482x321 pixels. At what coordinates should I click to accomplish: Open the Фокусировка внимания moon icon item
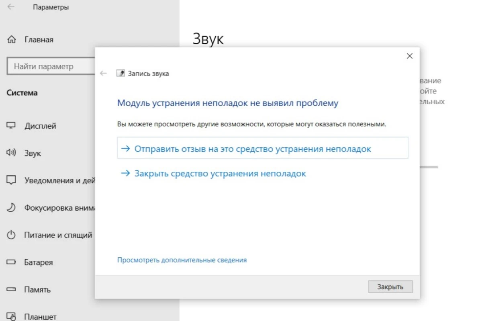(51, 208)
